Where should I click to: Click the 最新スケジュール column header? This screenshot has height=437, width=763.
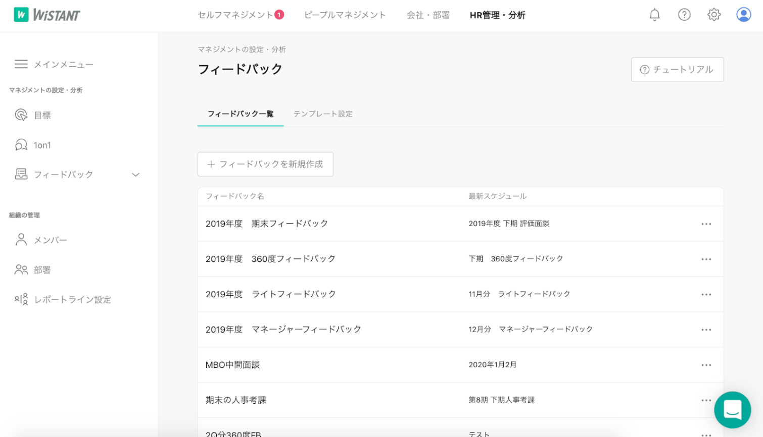pos(498,196)
